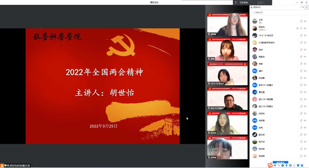Toggle camera icon in 王伟's row
Screen dimensions: 309x168
click(x=305, y=21)
